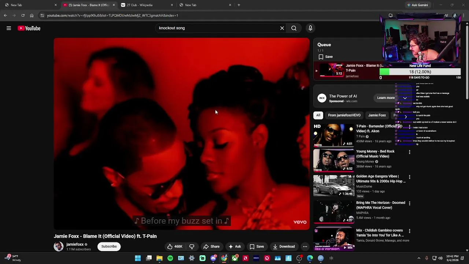Like the video with 468K likes
This screenshot has width=469, height=264.
[175, 246]
